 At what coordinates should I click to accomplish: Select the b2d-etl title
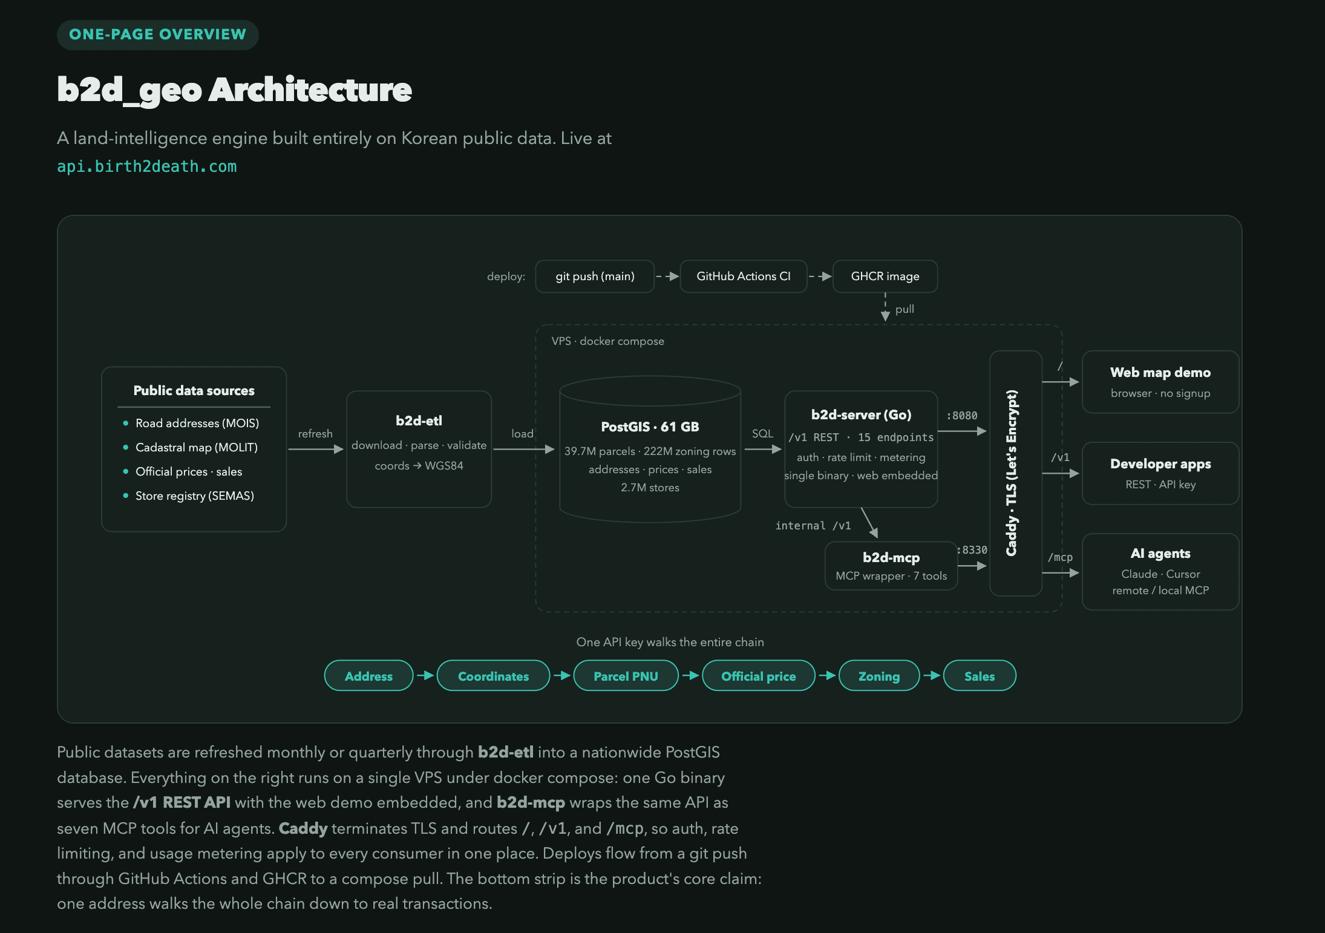[x=419, y=421]
